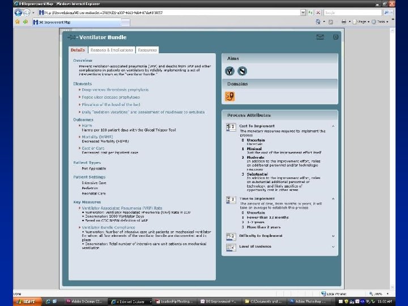Screen dimensions: 408x306
Task: Switch to C:\Documents and... taskbar button
Action: click(263, 301)
